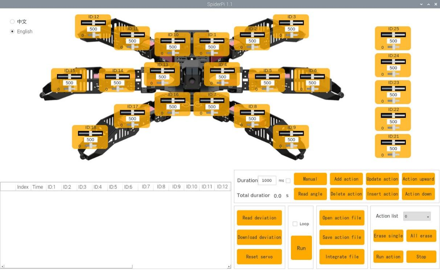Click the ID:18 servo position slider

click(90, 133)
